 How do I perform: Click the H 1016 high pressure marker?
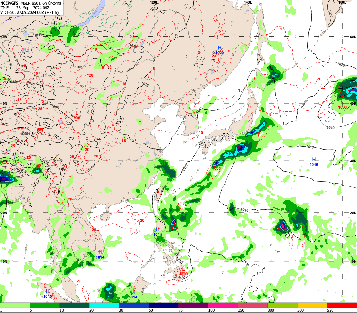(x=314, y=162)
